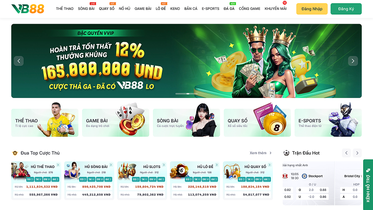
Task: Open the E-Sports category card
Action: [328, 123]
